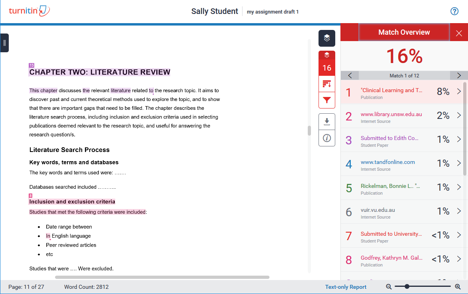Click highlighted text Inclusion and exclusion criteria
Screen dimensions: 468x294
pos(72,202)
